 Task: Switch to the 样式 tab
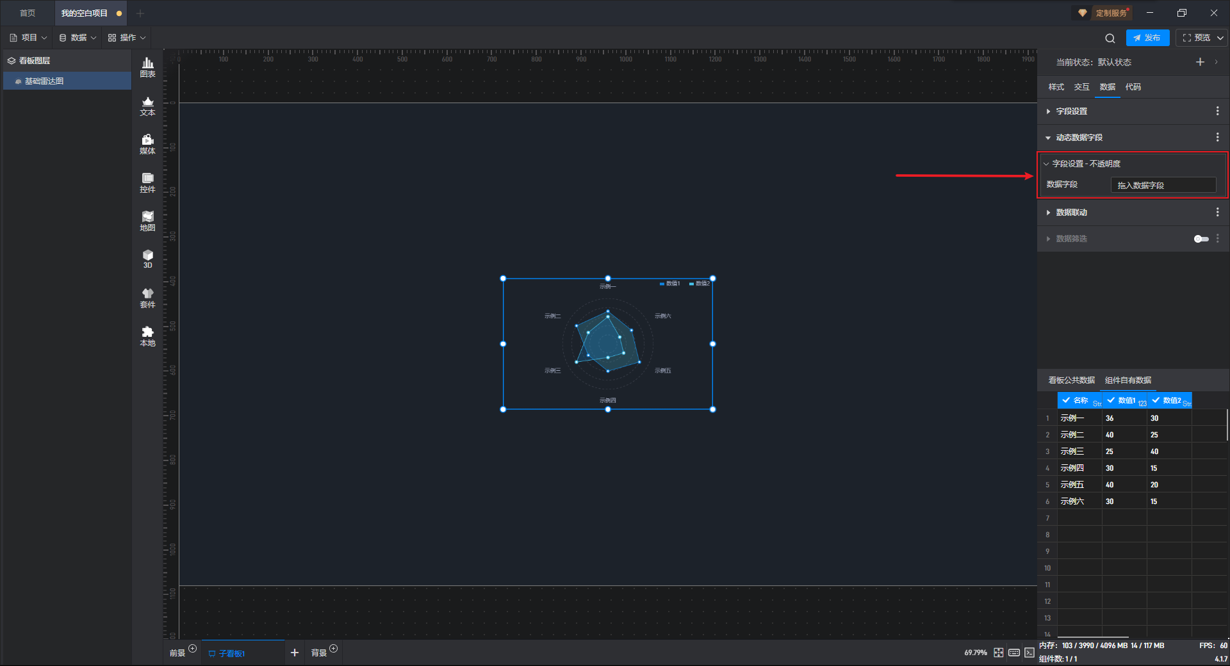tap(1056, 87)
